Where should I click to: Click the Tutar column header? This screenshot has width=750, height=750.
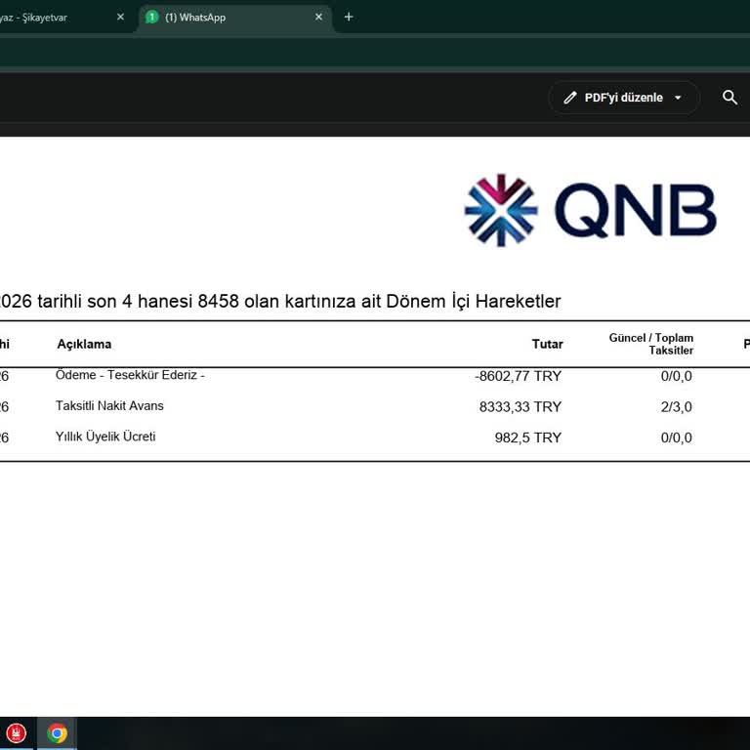547,344
